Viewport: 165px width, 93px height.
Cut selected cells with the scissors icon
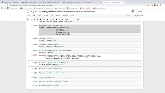[35, 19]
